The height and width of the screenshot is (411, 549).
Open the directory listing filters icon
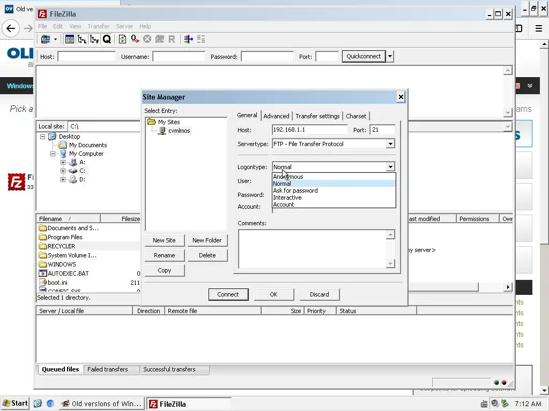coord(188,39)
